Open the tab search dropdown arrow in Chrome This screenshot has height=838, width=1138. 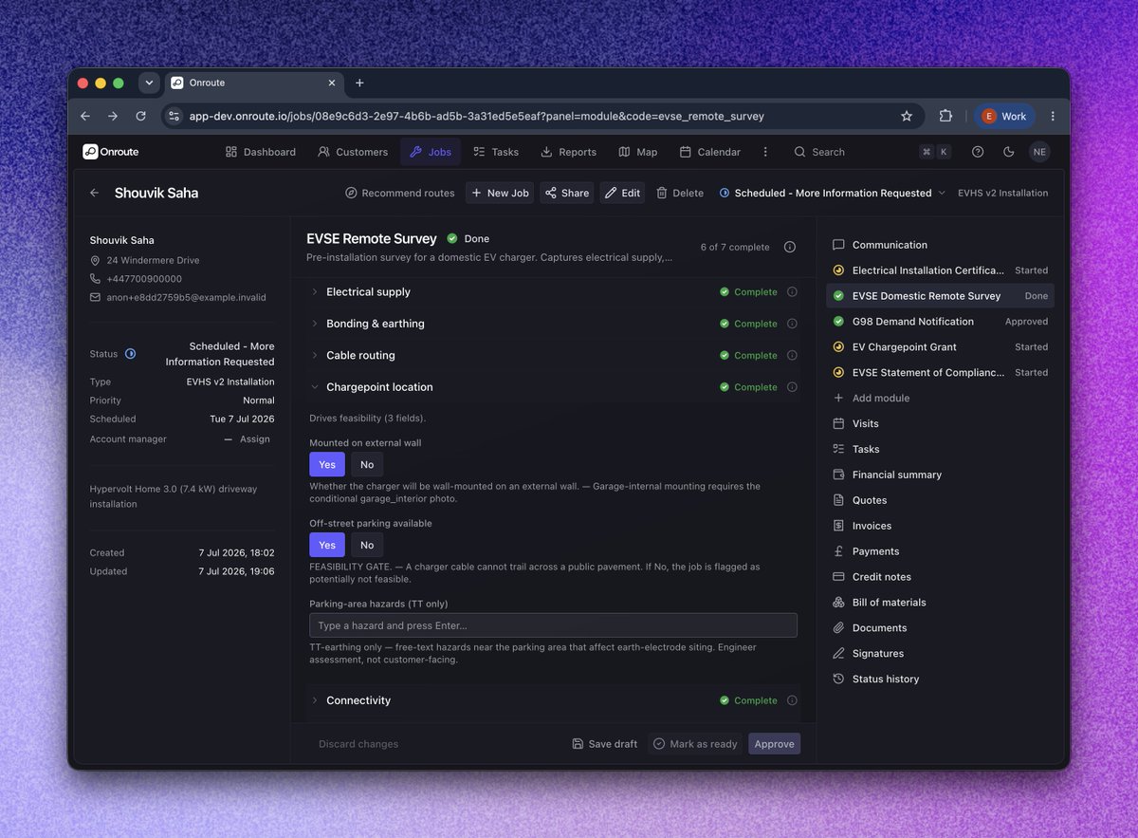click(x=148, y=83)
